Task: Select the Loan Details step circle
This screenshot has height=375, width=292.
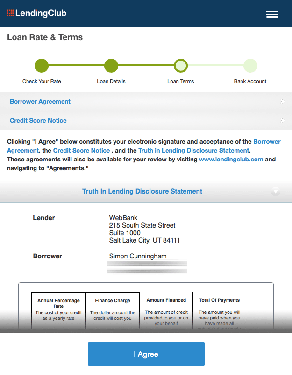Action: (111, 66)
